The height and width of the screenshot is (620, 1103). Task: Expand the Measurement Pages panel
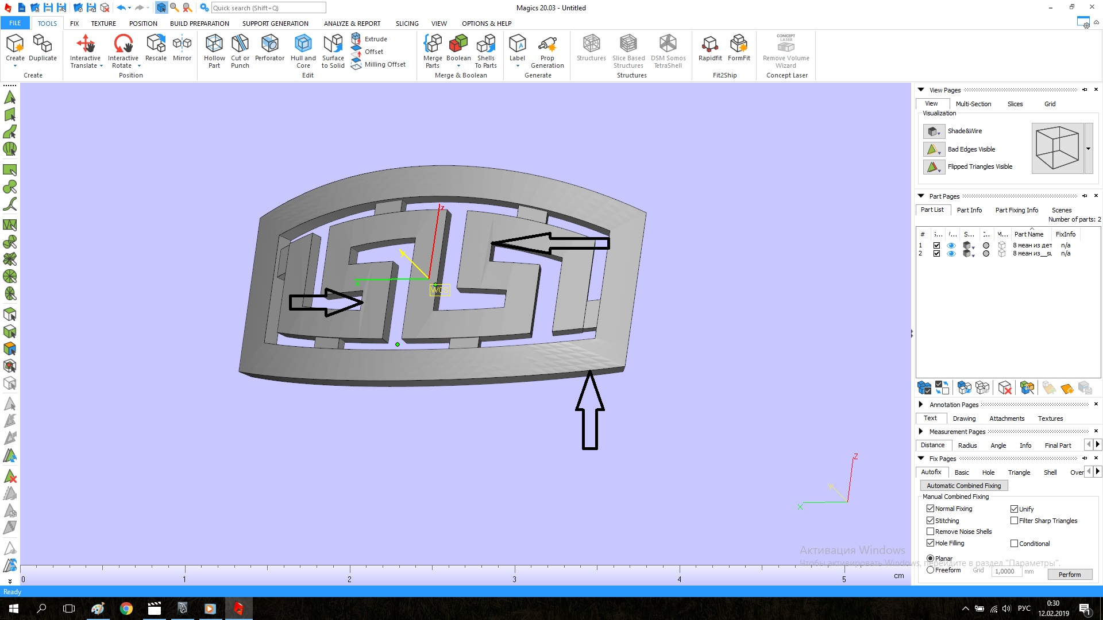921,432
